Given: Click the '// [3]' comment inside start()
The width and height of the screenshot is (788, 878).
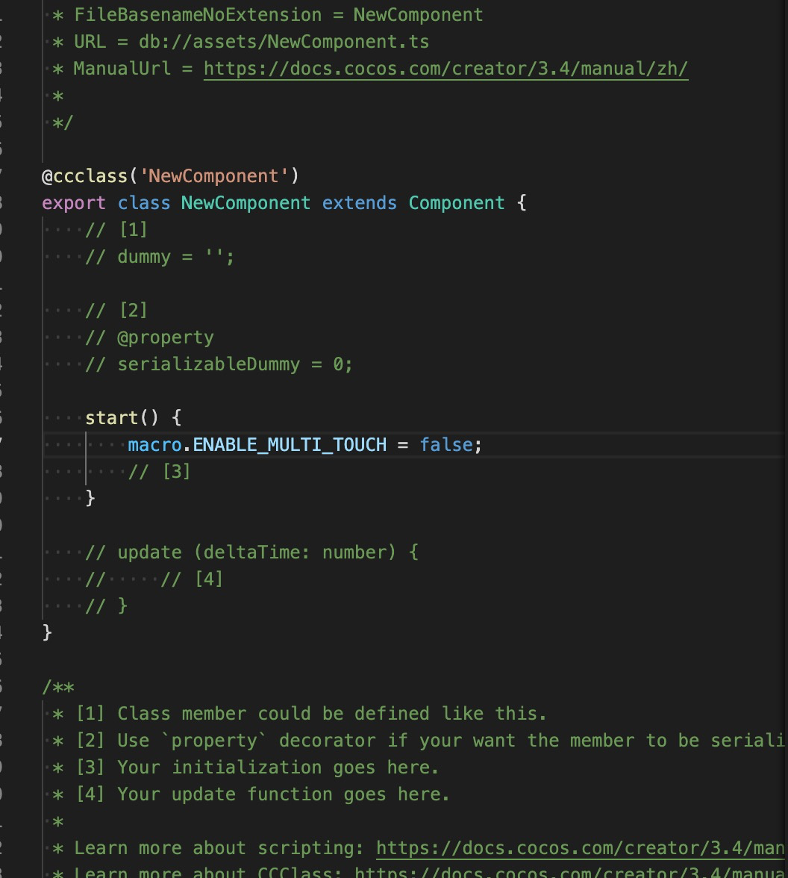Looking at the screenshot, I should click(x=160, y=472).
